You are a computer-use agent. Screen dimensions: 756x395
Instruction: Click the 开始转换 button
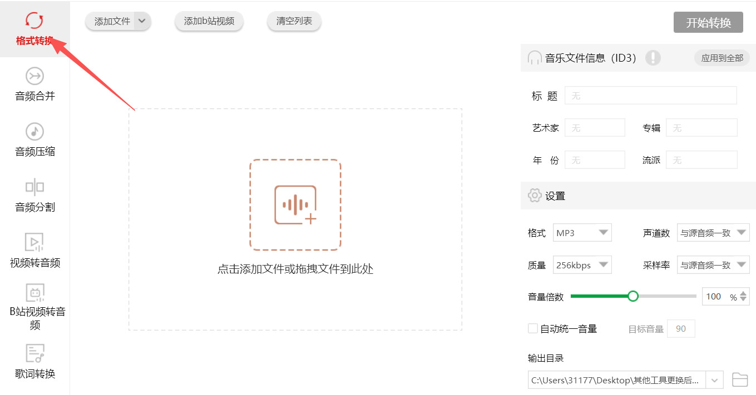708,23
